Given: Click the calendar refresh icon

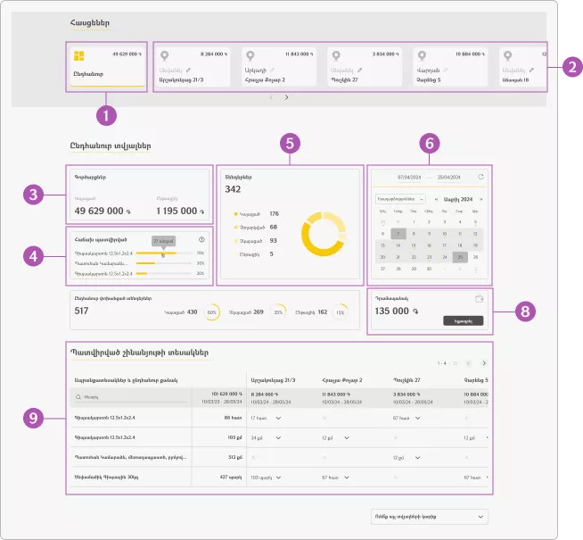Looking at the screenshot, I should click(481, 177).
